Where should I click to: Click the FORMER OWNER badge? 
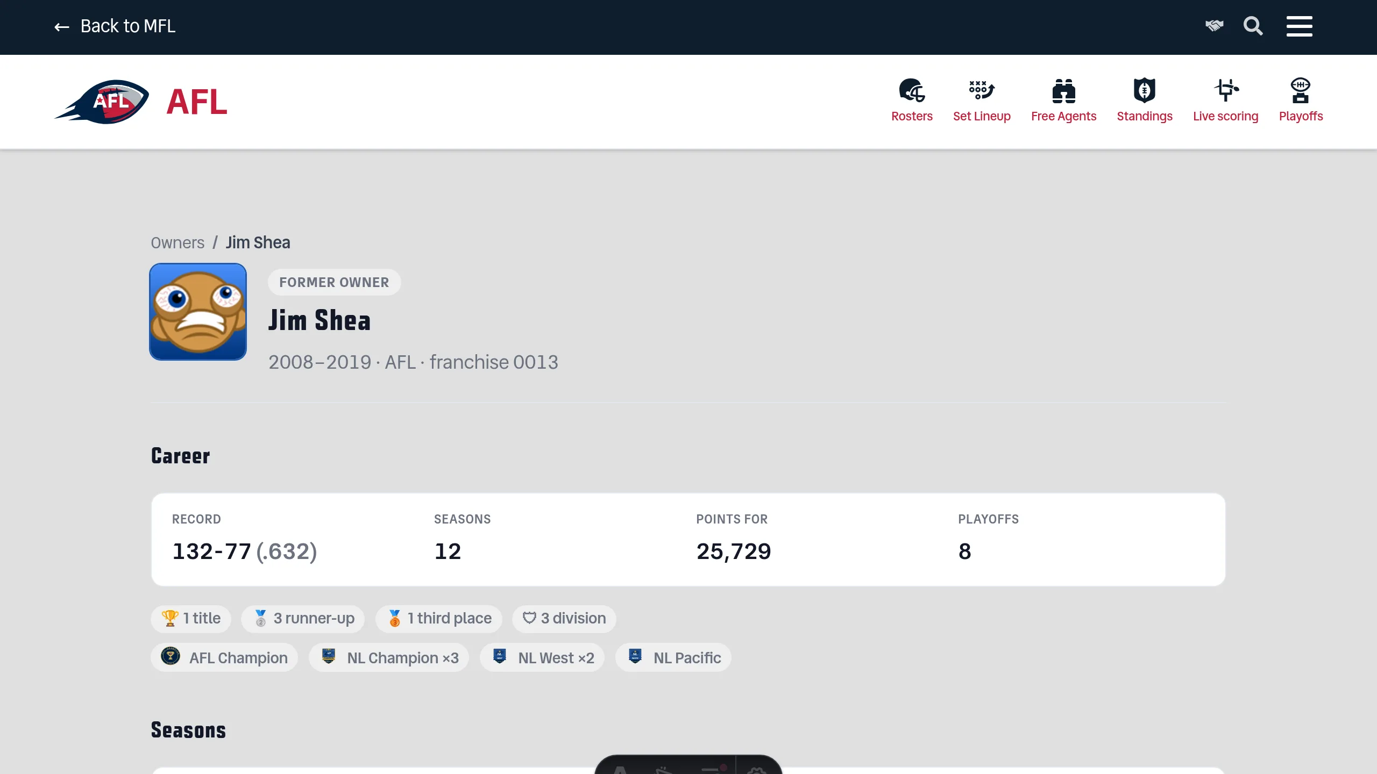(334, 282)
